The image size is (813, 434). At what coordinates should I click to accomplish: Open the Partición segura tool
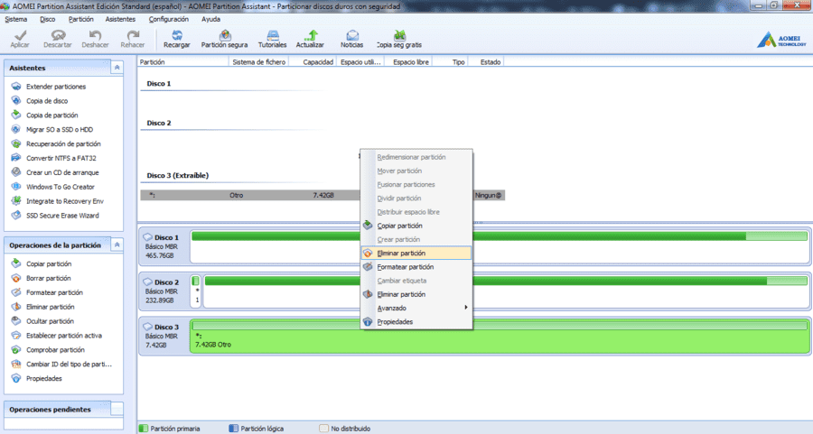click(225, 39)
